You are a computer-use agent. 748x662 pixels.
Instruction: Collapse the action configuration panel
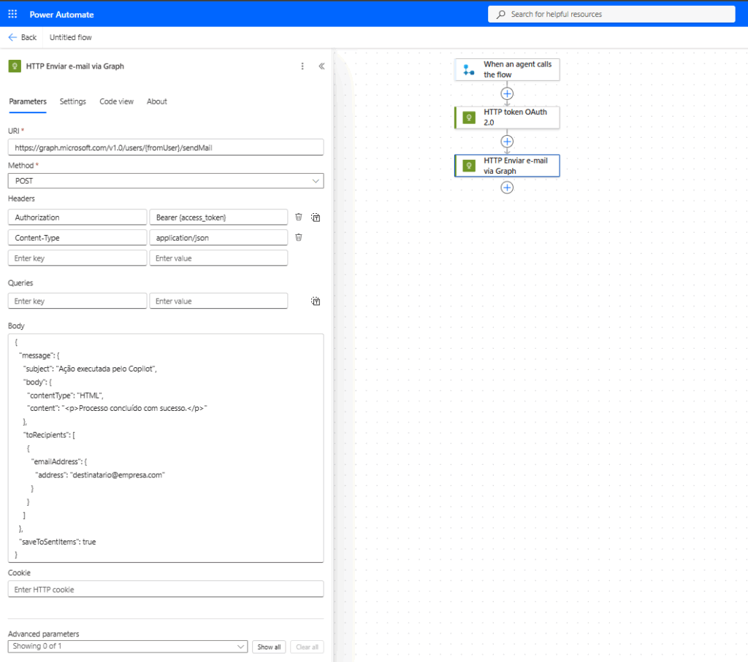(x=321, y=66)
